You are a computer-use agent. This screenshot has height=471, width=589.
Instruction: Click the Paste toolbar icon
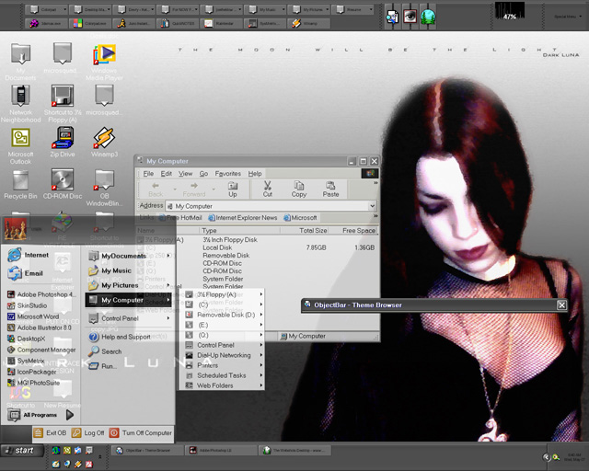[x=330, y=189]
